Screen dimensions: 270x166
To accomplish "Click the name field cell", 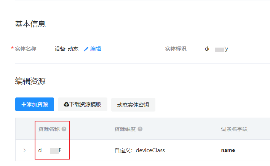I will 228,150.
